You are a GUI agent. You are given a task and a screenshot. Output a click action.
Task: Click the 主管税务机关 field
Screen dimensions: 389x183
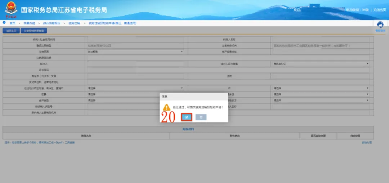coord(321,46)
